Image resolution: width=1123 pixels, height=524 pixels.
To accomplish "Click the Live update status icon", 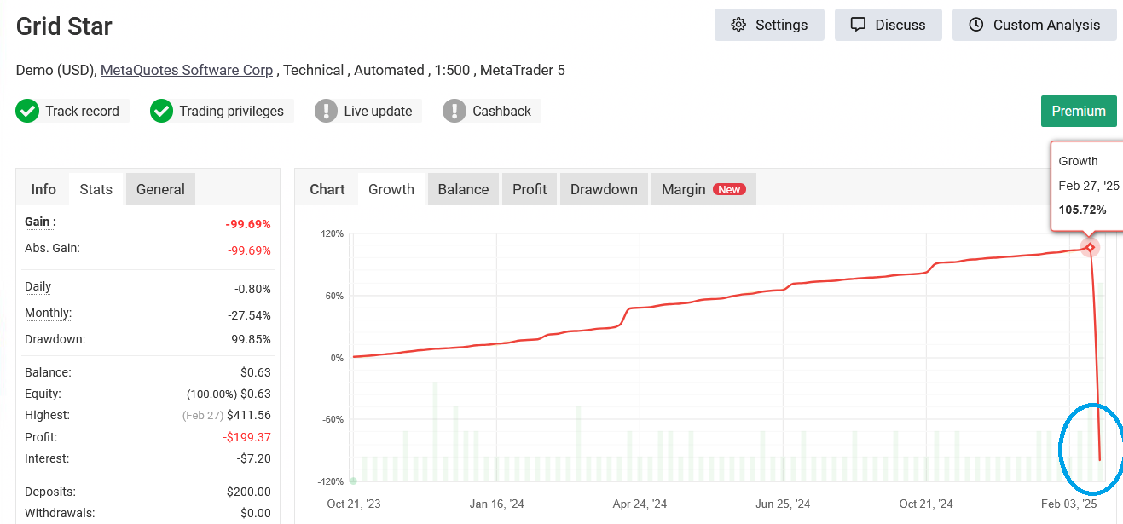I will tap(326, 111).
